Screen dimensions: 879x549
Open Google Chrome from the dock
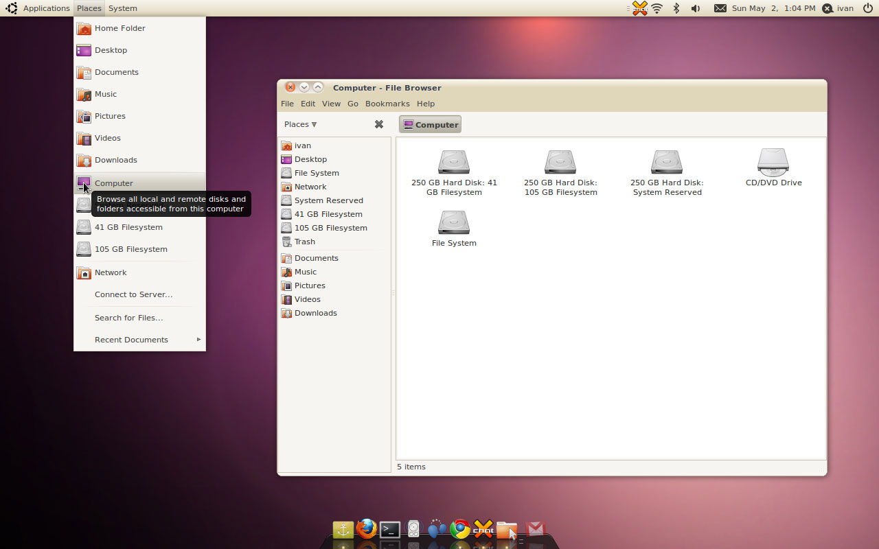(460, 529)
